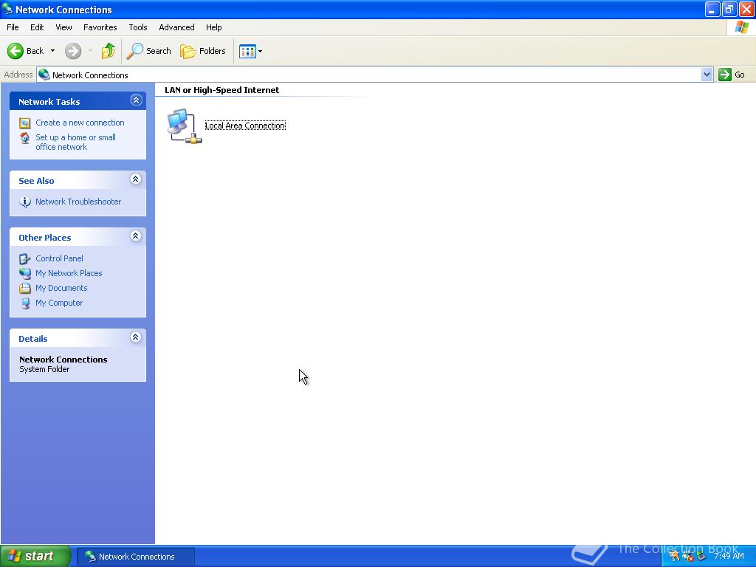Collapse the Other Places panel
The height and width of the screenshot is (567, 756).
pos(136,236)
